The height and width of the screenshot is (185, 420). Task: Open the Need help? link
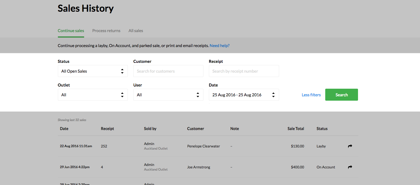coord(220,46)
